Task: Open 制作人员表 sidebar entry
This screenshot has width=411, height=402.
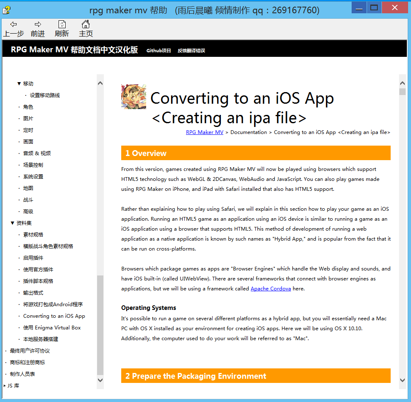Action: 22,374
